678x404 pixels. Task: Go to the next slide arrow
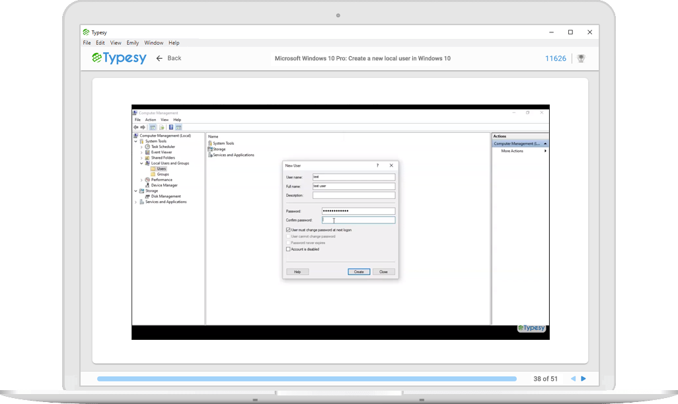coord(584,378)
